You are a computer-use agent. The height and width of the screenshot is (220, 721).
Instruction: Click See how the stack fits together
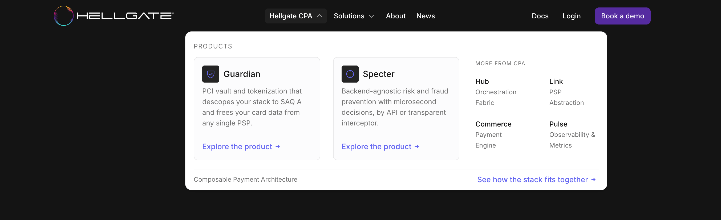pyautogui.click(x=536, y=180)
